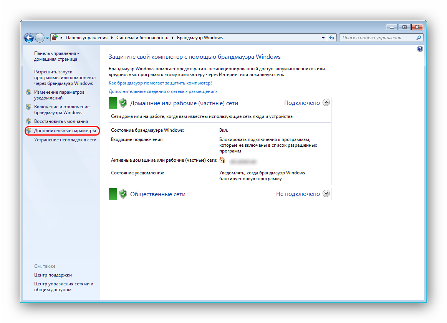
Task: Click the firewall icon in the address bar
Action: click(x=55, y=37)
